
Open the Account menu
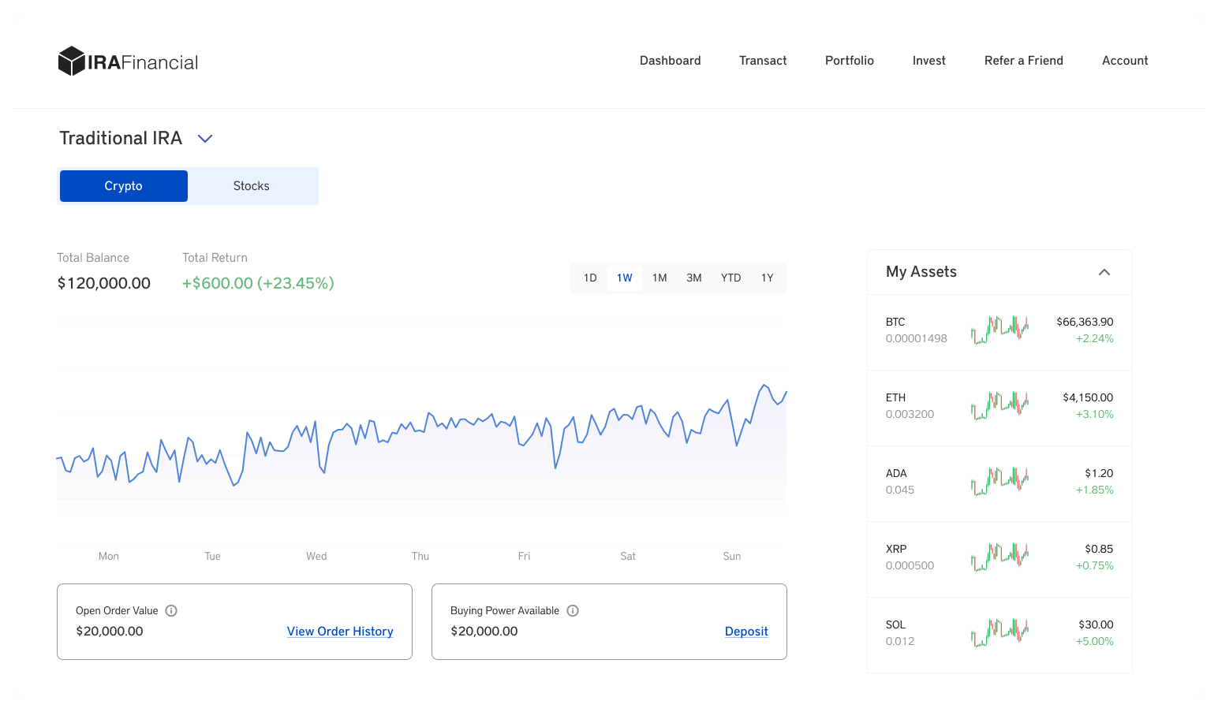click(1125, 61)
